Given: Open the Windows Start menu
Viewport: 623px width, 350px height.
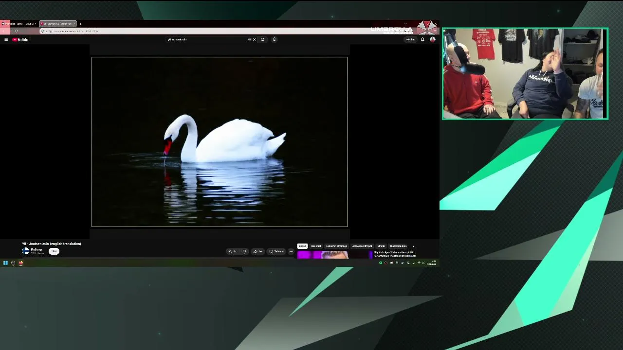Looking at the screenshot, I should point(5,263).
